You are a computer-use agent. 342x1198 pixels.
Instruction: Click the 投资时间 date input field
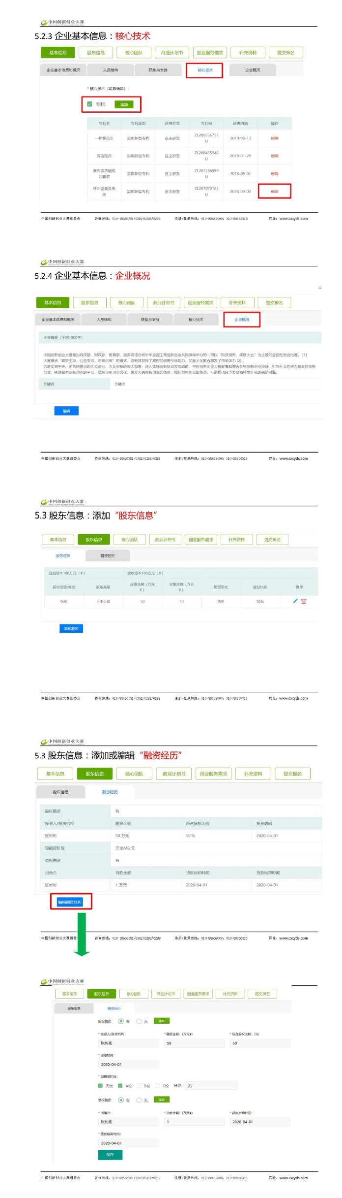(x=129, y=1064)
